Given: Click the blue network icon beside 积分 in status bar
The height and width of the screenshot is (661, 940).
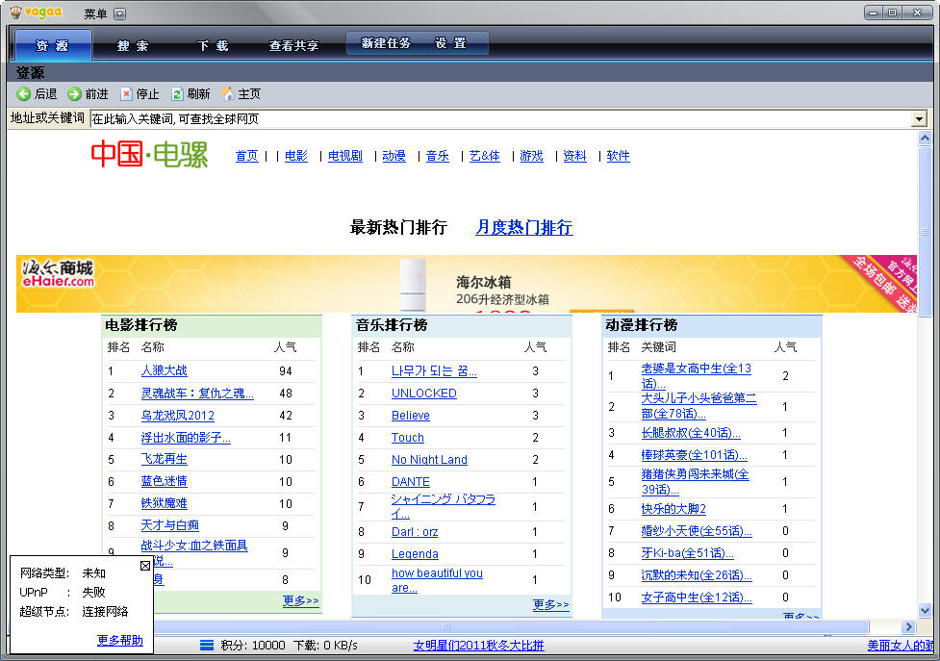Looking at the screenshot, I should pos(205,646).
